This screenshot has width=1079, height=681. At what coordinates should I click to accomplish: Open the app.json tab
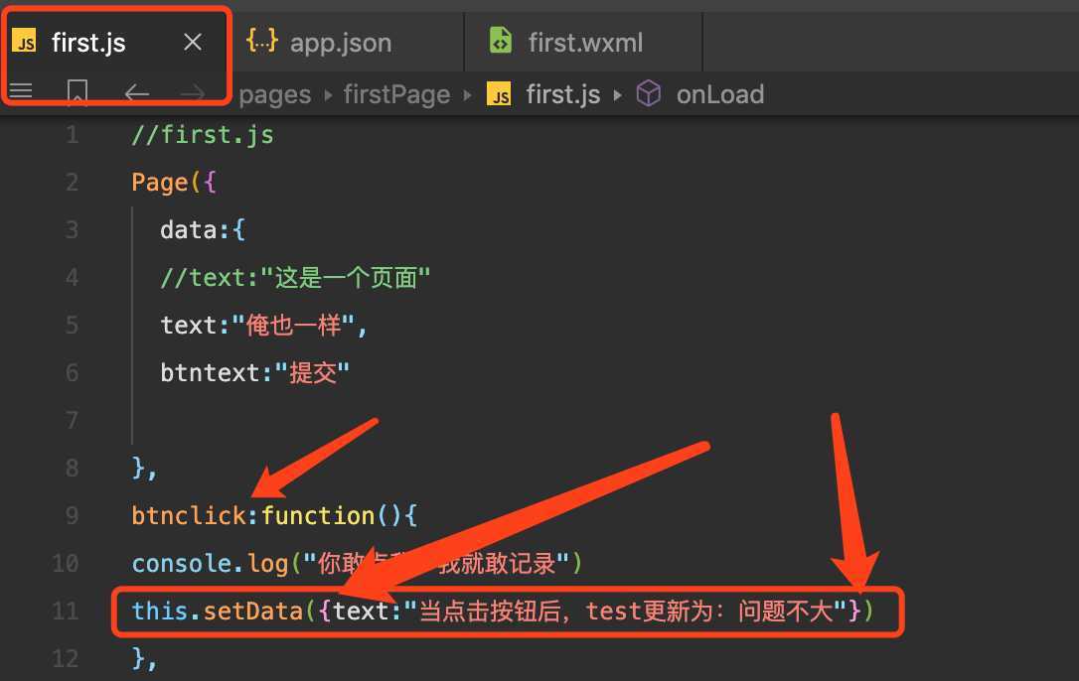(341, 43)
